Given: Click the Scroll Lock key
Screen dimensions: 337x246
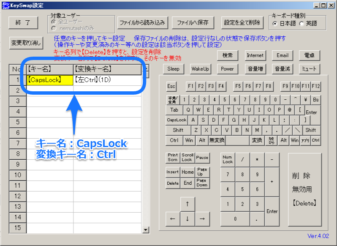Looking at the screenshot, I should pyautogui.click(x=188, y=158).
